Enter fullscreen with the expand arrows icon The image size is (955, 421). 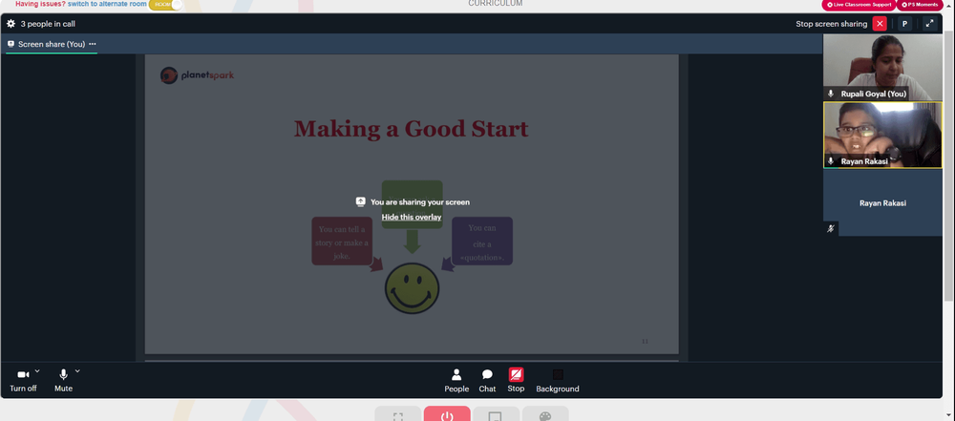929,24
